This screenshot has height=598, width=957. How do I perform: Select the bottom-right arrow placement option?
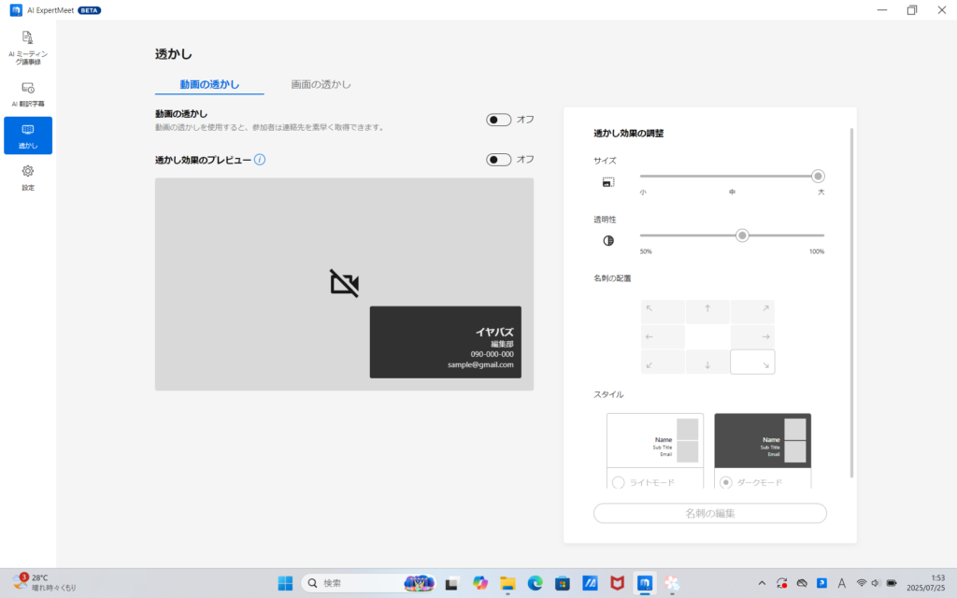coord(752,362)
